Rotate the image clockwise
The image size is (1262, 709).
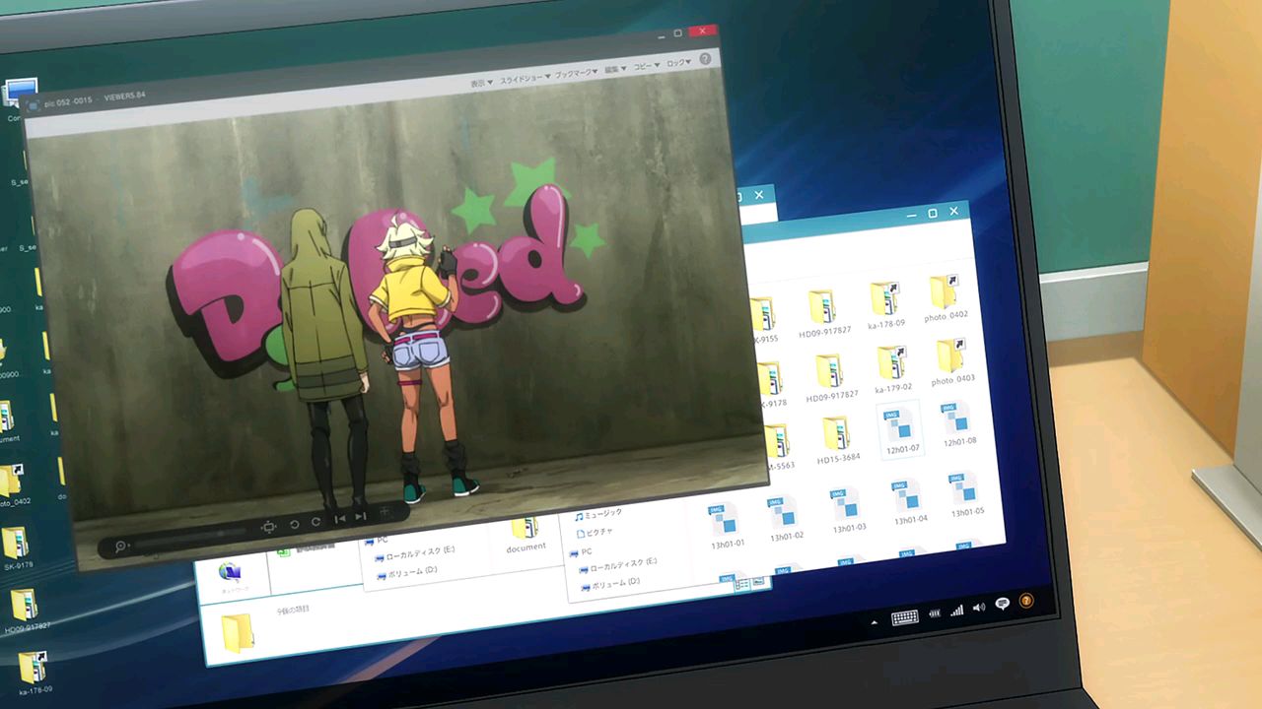coord(316,522)
